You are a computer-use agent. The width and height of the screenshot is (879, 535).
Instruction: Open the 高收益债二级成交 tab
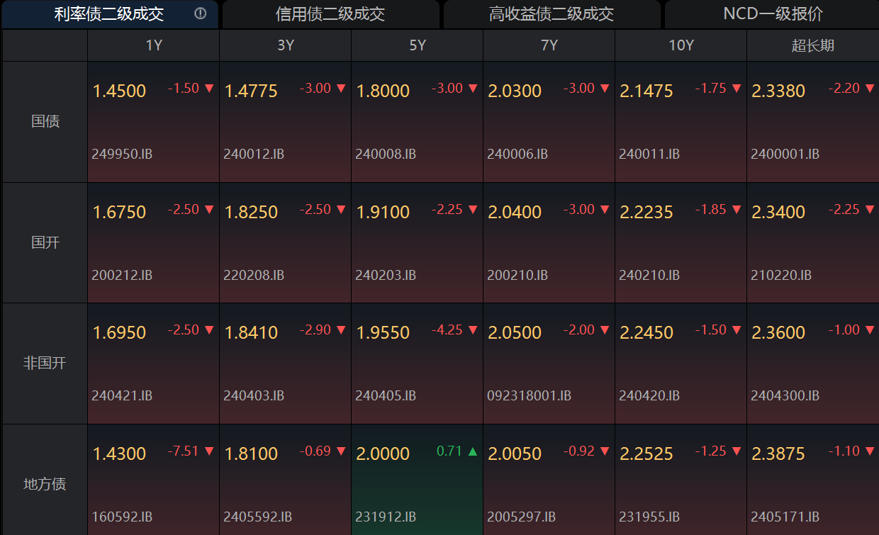pos(552,14)
